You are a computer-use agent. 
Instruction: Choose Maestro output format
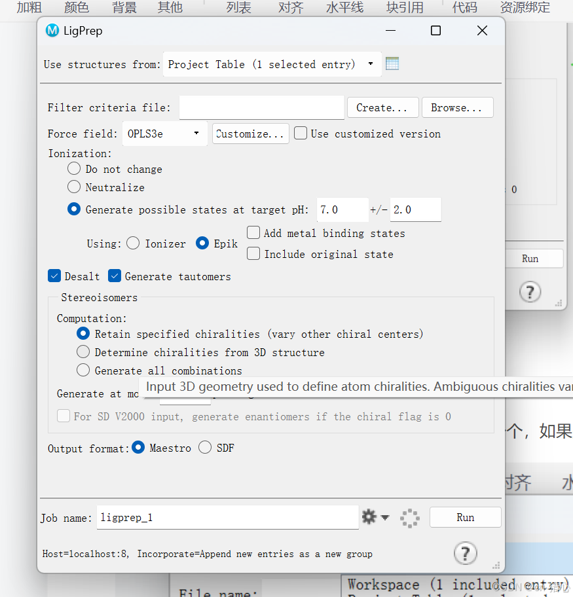tap(138, 447)
